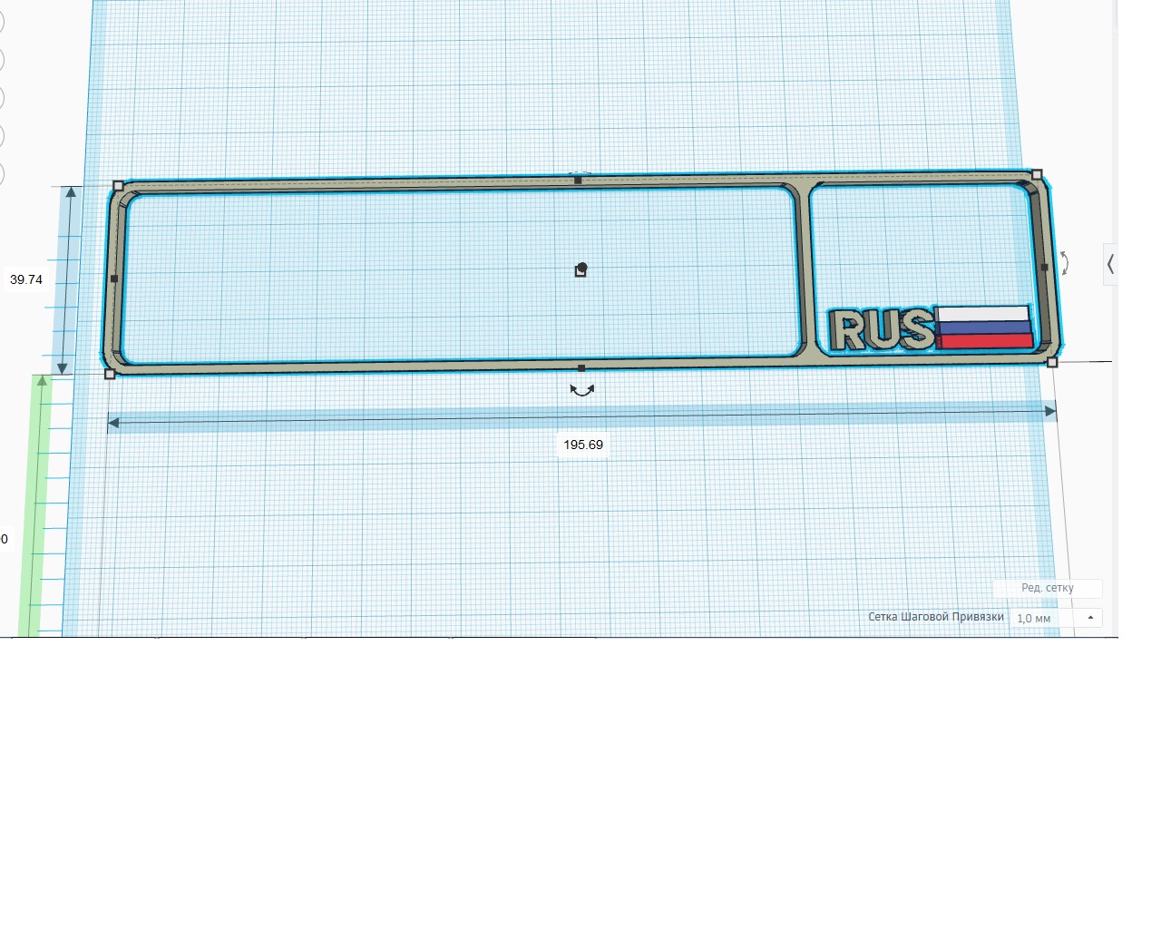
Task: Click the Ред. сетку button
Action: click(1048, 588)
